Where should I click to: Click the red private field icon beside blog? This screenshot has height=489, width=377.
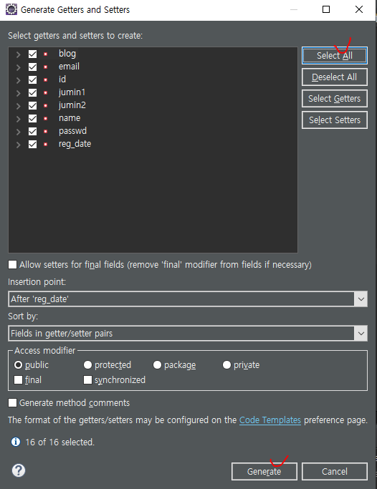46,54
